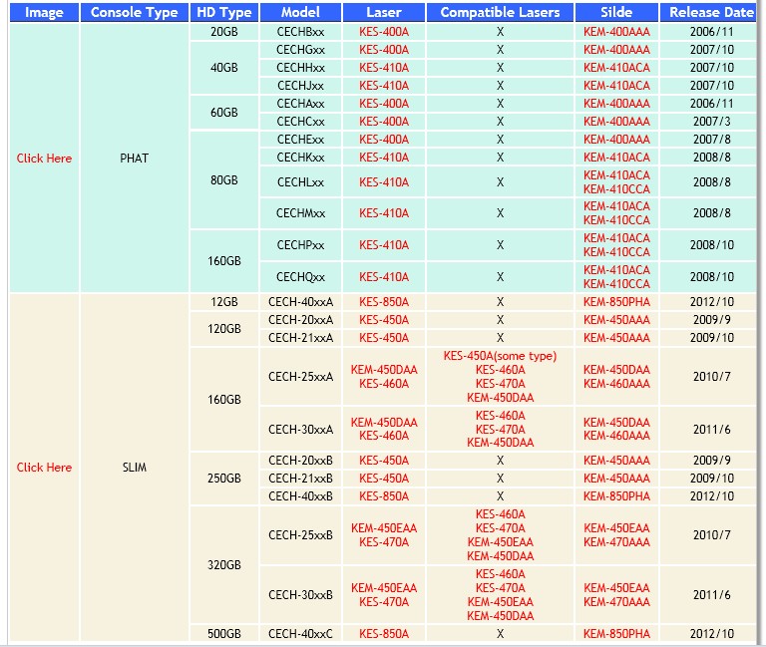This screenshot has width=766, height=647.
Task: Open KEM-850PHA slide link in CECH-40xxC row
Action: pyautogui.click(x=616, y=634)
